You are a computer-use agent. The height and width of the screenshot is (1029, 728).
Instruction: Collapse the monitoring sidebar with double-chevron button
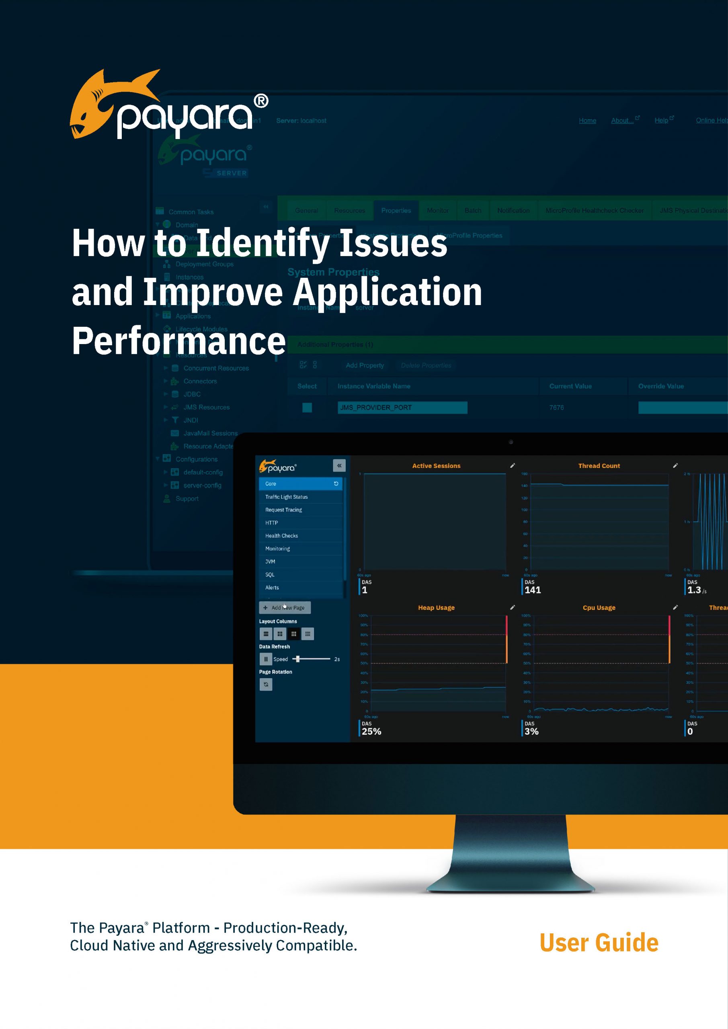(x=339, y=465)
